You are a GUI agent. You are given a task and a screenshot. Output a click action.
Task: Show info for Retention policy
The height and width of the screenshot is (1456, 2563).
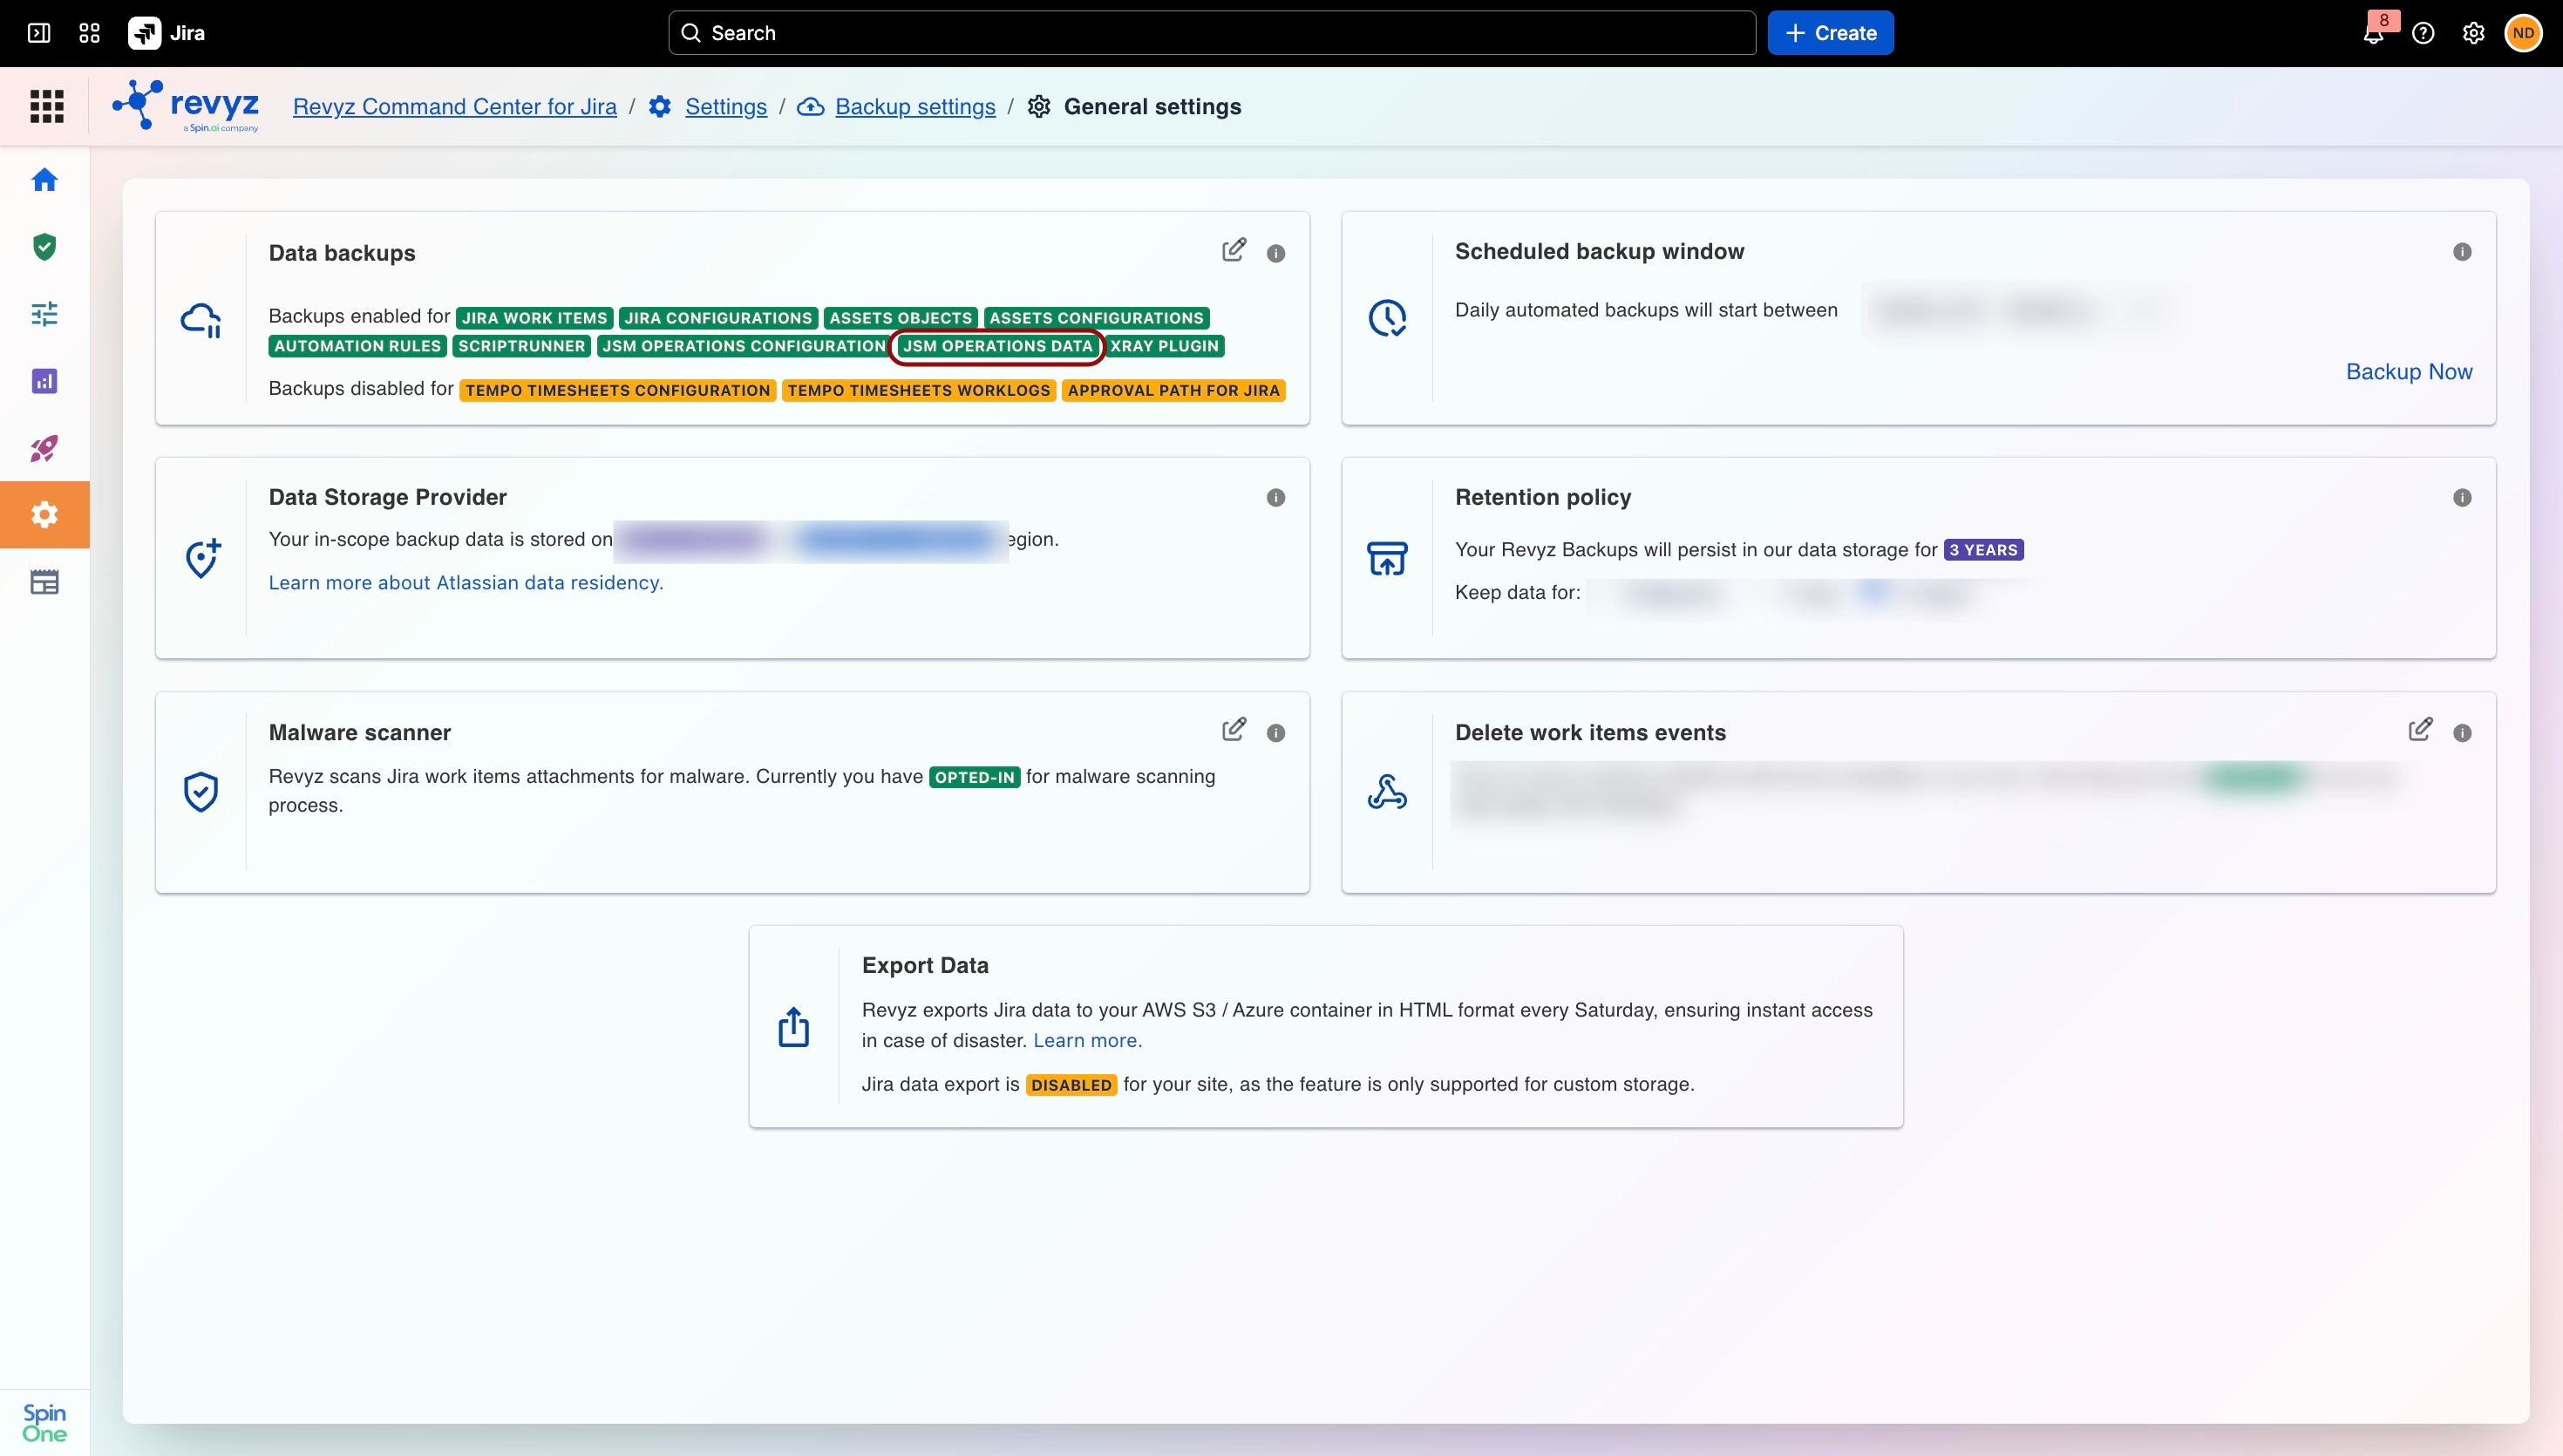pos(2462,498)
